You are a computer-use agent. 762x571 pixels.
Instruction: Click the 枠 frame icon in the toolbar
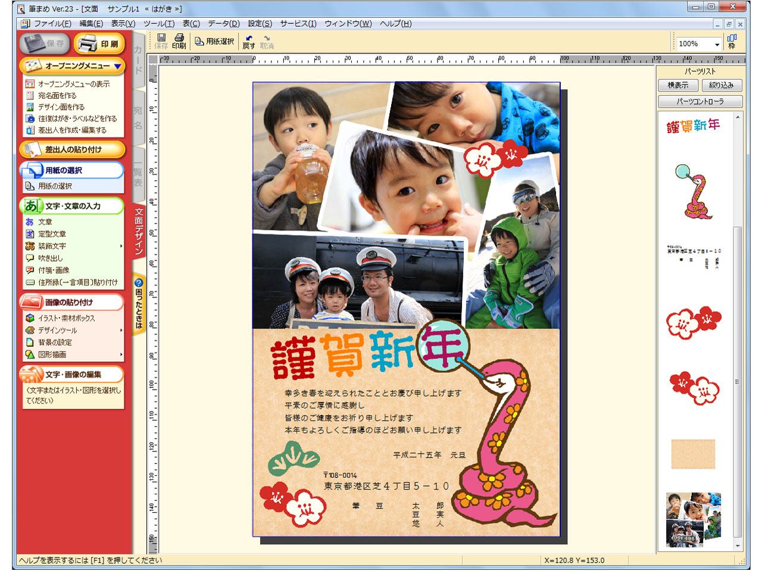[732, 42]
